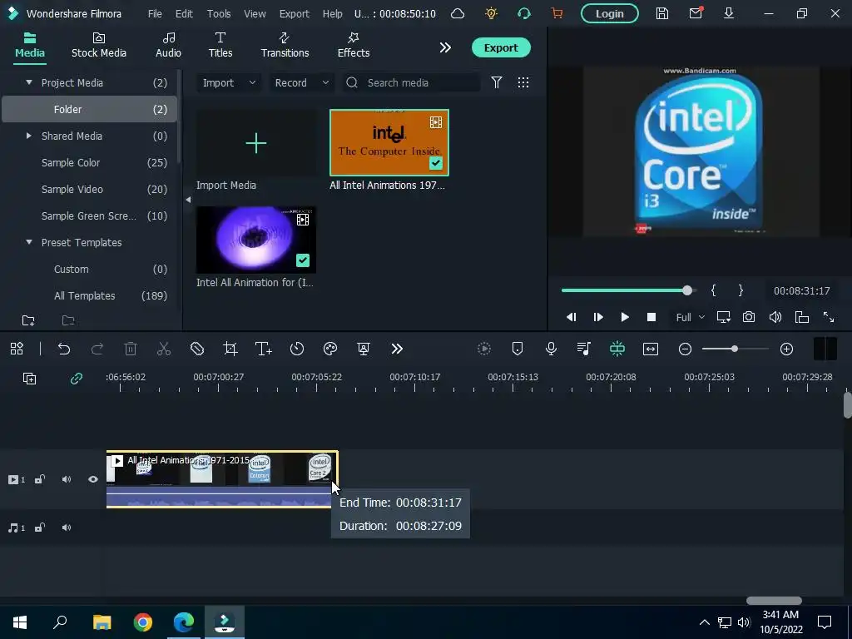852x639 pixels.
Task: Toggle lock on video track 1
Action: pyautogui.click(x=40, y=479)
